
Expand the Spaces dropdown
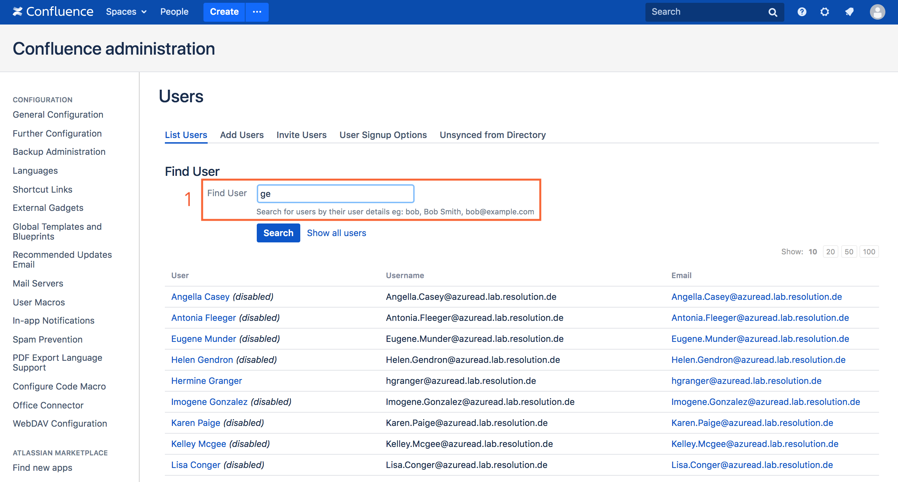[x=126, y=12]
